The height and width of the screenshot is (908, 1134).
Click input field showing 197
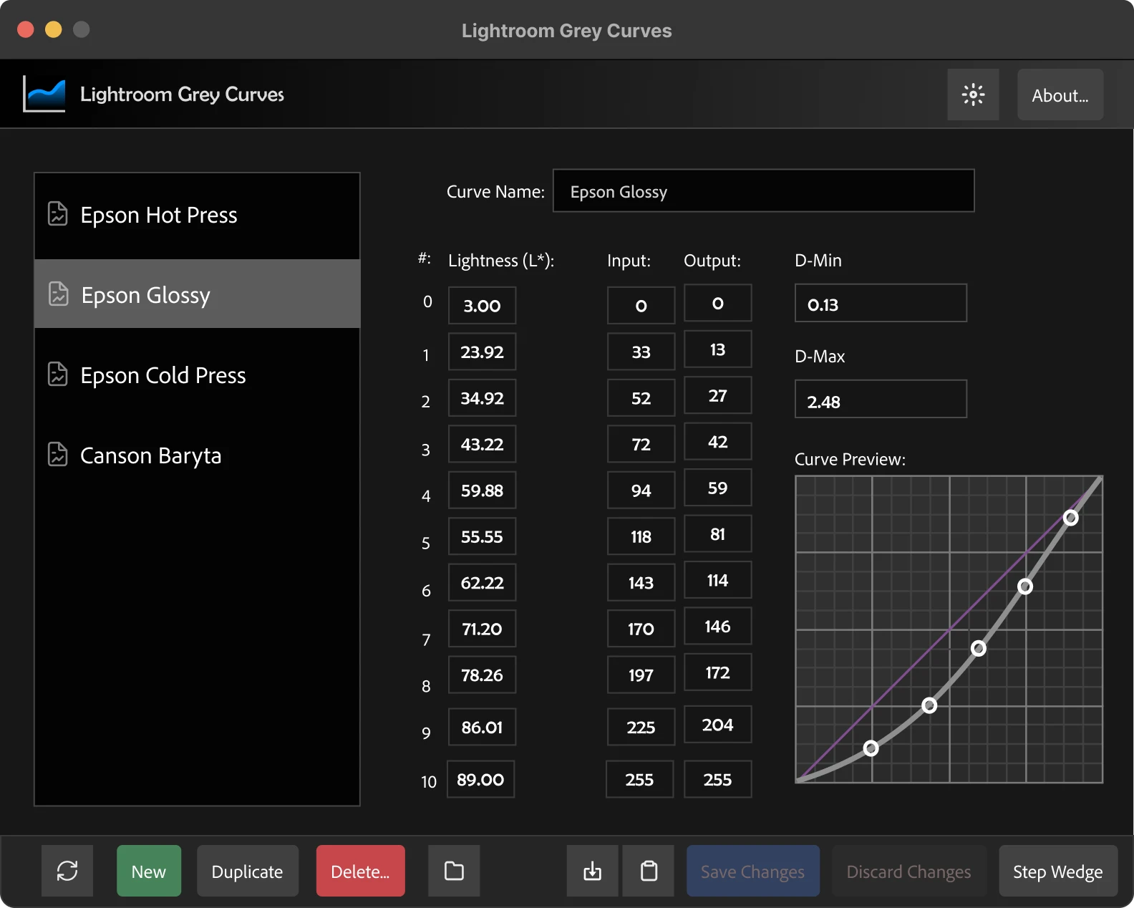click(641, 675)
